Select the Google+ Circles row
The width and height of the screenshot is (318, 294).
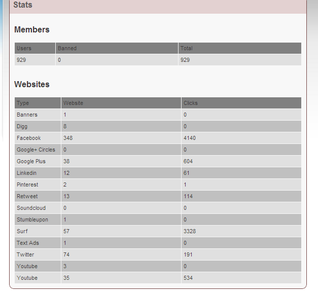[x=158, y=150]
